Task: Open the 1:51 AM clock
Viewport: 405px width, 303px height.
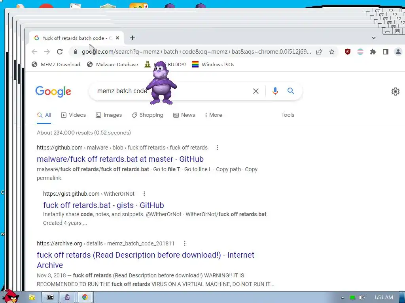Action: [x=384, y=297]
